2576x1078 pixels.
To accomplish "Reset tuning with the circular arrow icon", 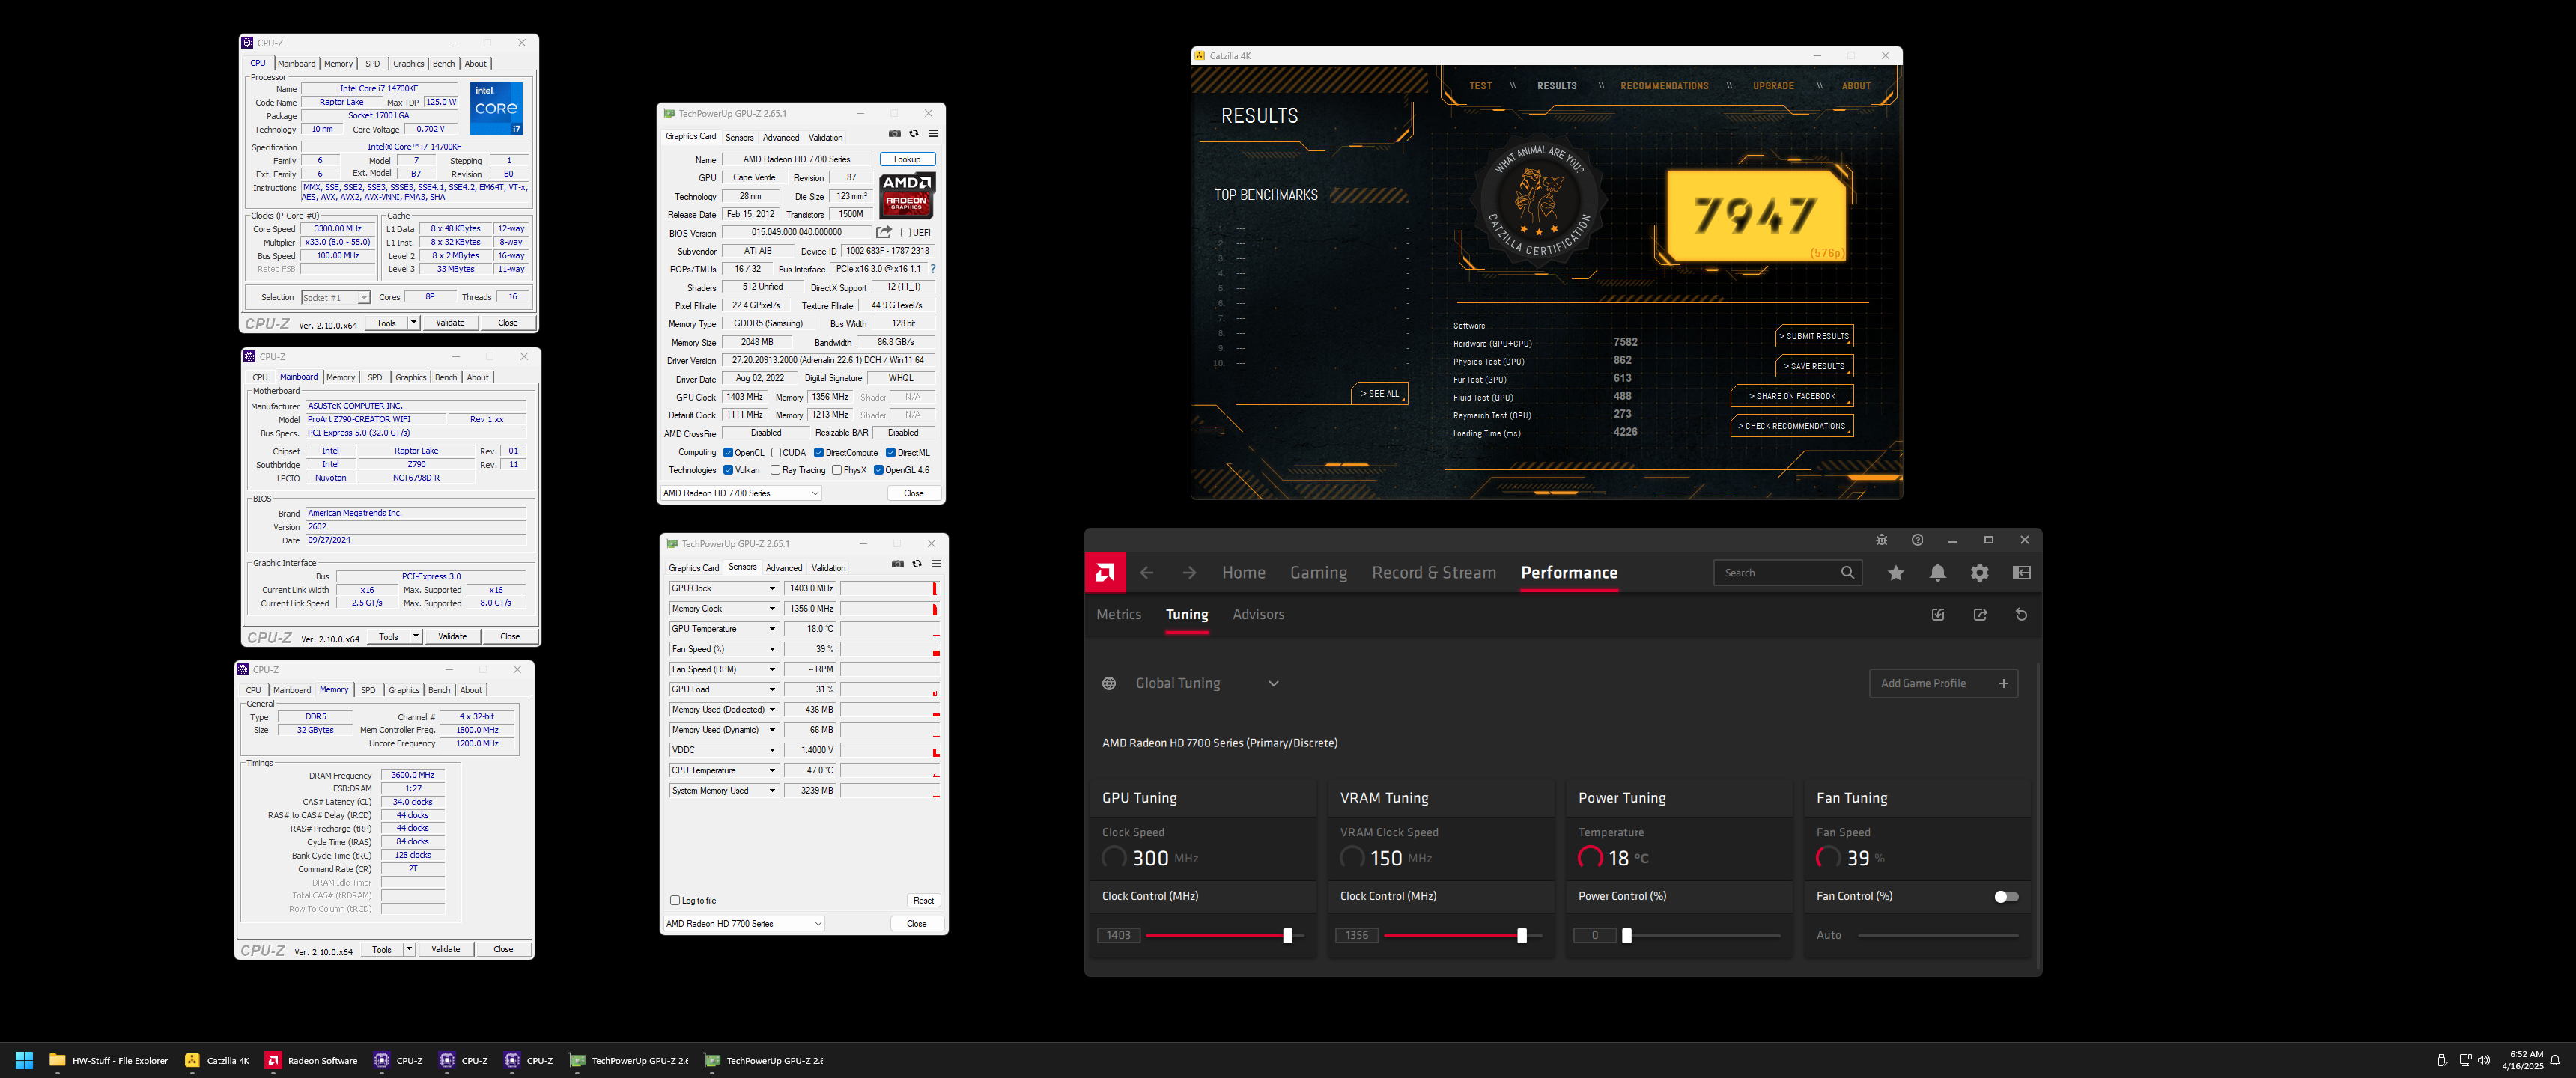I will click(x=2021, y=615).
